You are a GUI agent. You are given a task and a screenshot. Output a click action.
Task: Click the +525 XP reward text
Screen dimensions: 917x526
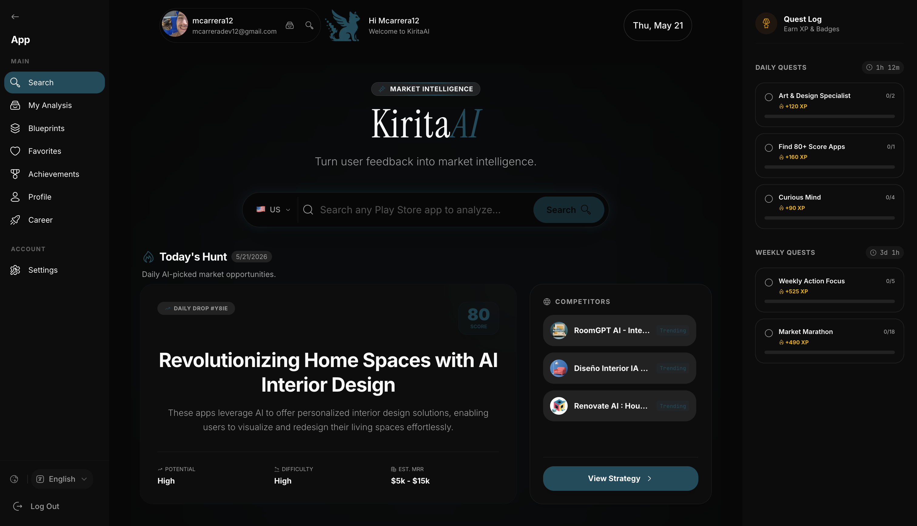(796, 291)
